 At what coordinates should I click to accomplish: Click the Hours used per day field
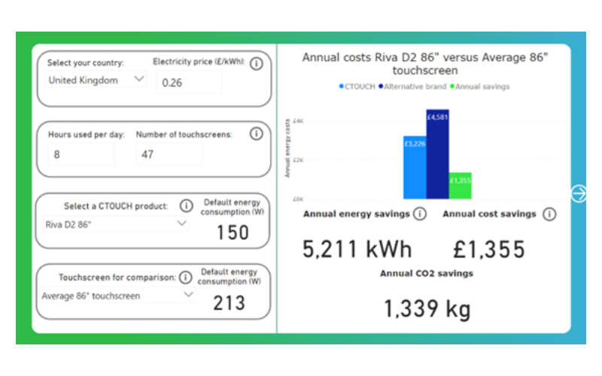81,154
